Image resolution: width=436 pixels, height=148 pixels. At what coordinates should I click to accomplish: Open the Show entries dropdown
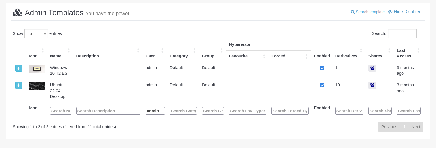tap(36, 34)
